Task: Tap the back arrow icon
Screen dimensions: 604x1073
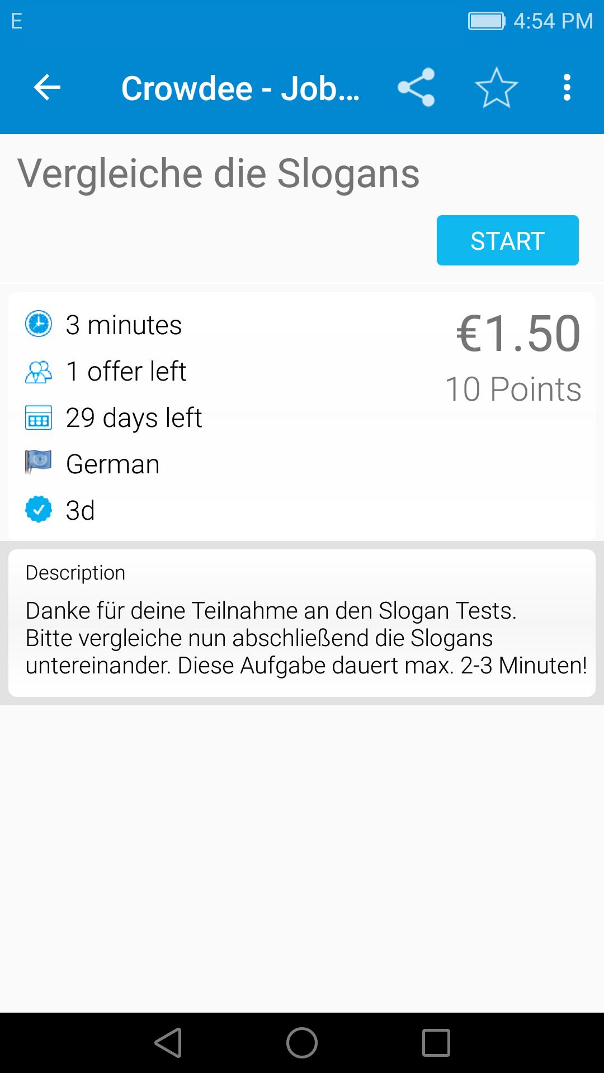Action: 47,88
